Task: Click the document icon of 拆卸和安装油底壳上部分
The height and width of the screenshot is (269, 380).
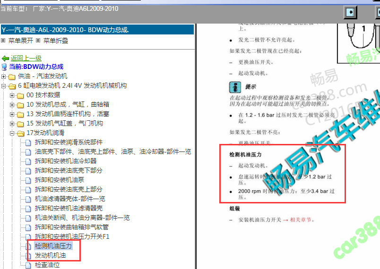Action: tap(28, 190)
